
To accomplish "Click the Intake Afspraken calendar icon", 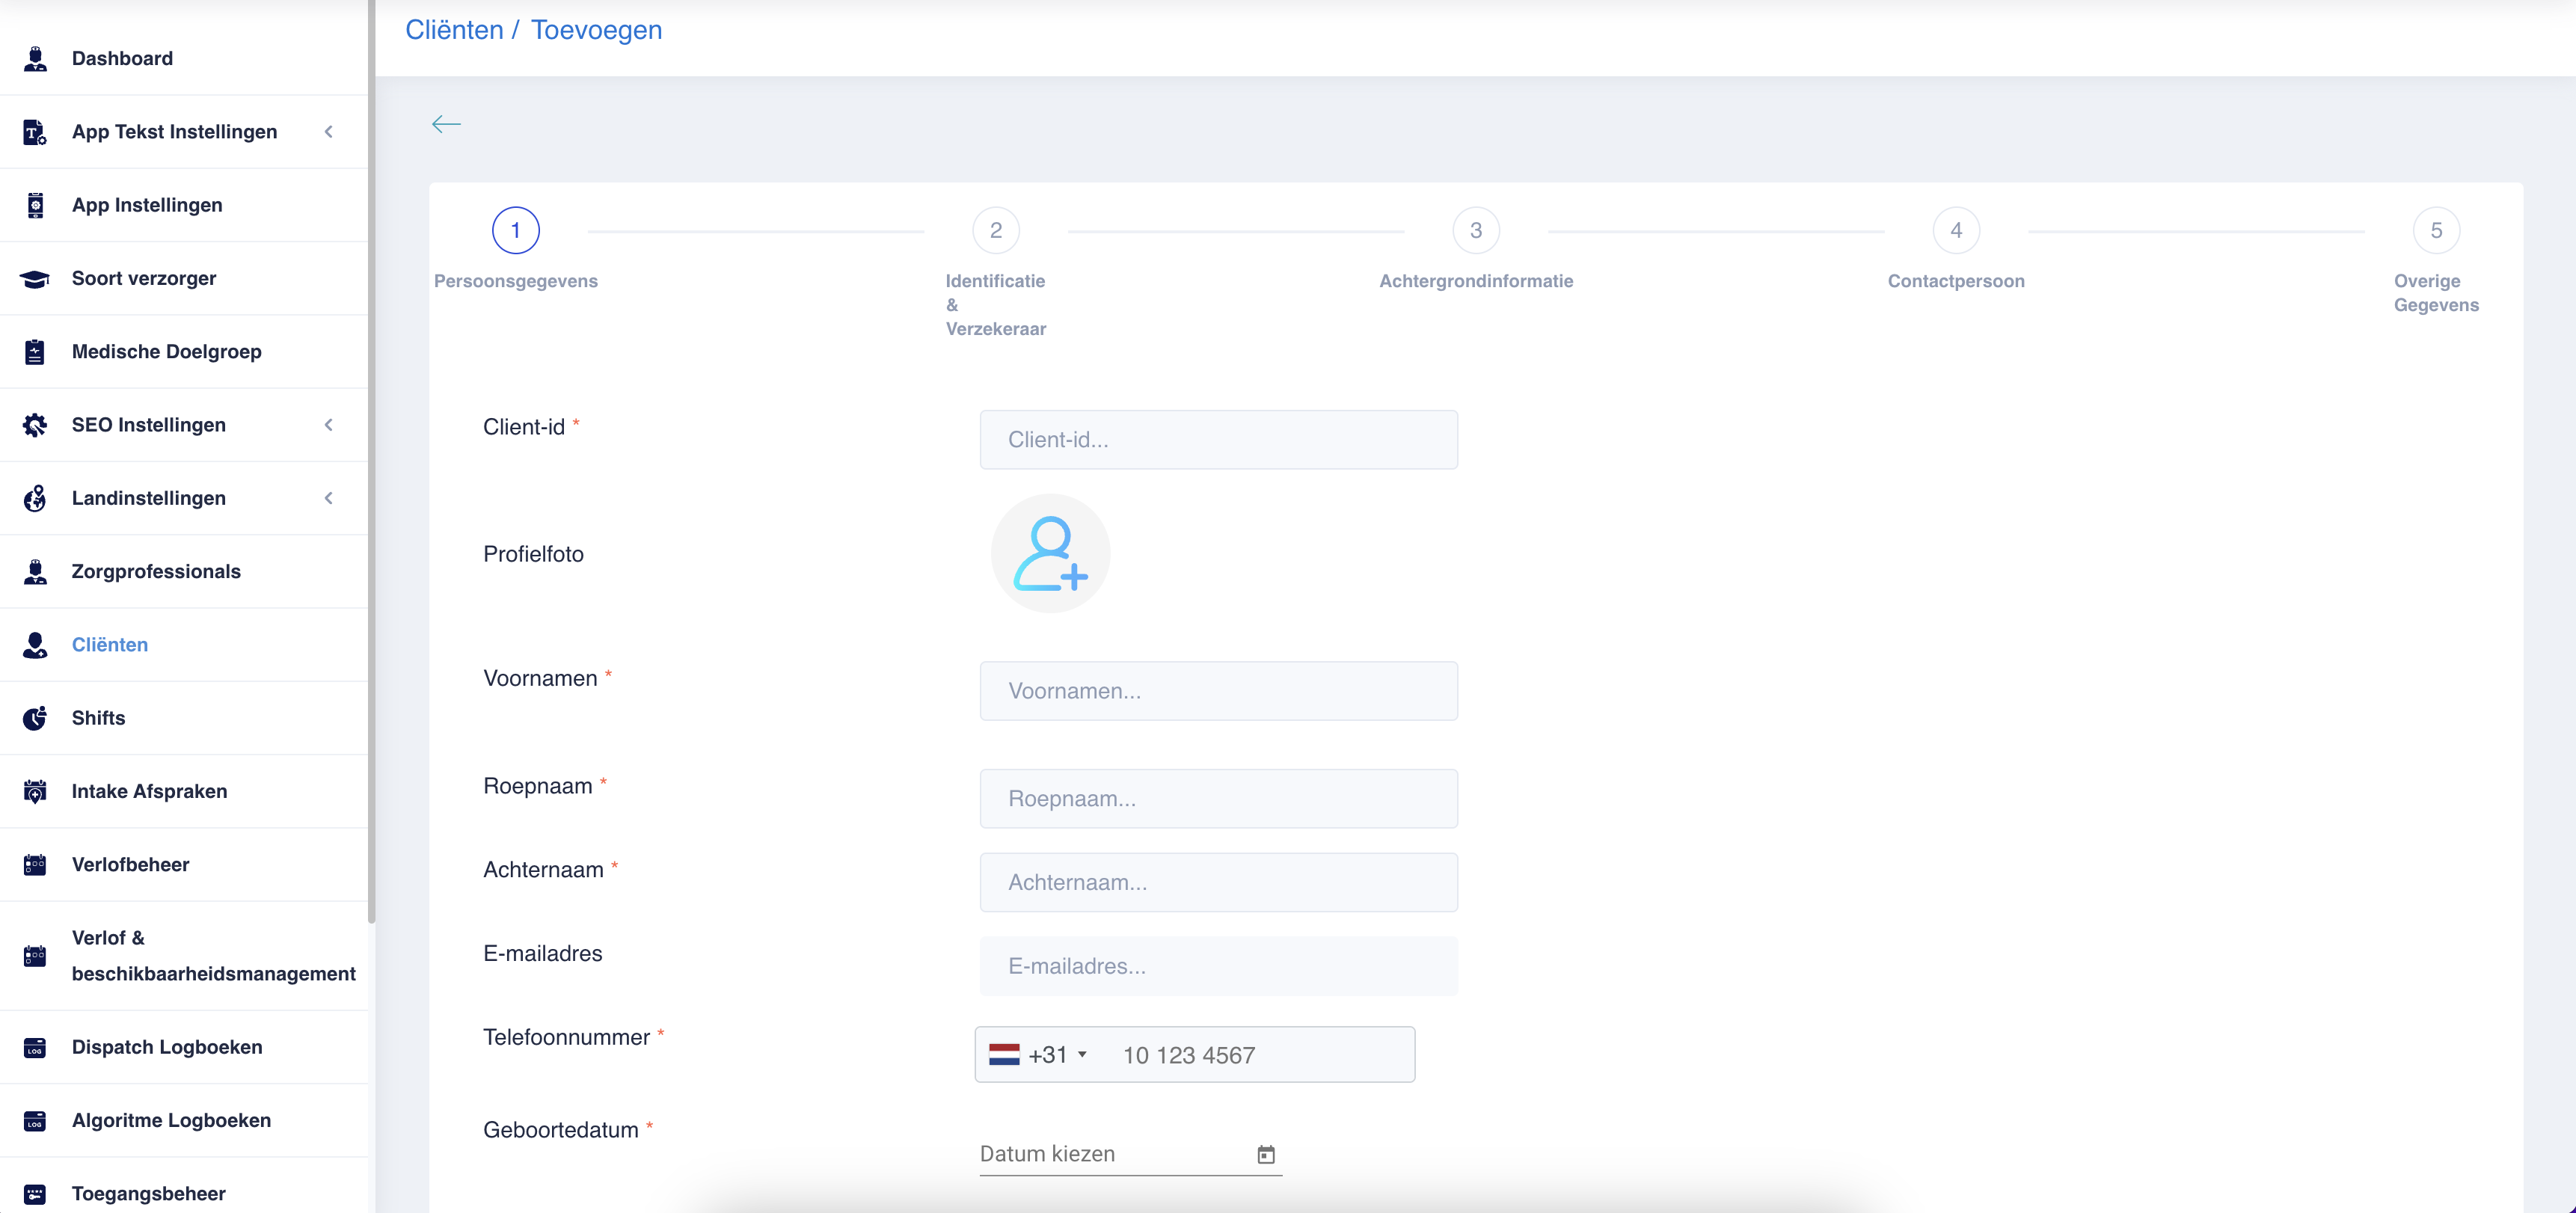I will click(35, 791).
